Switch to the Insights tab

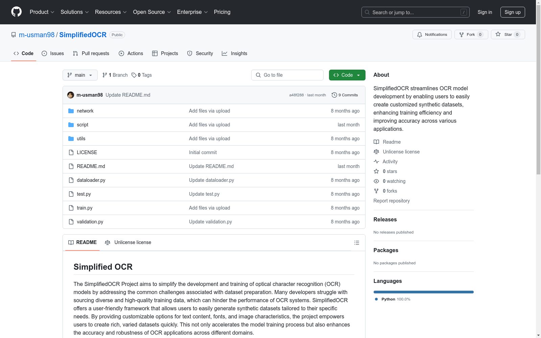[235, 53]
